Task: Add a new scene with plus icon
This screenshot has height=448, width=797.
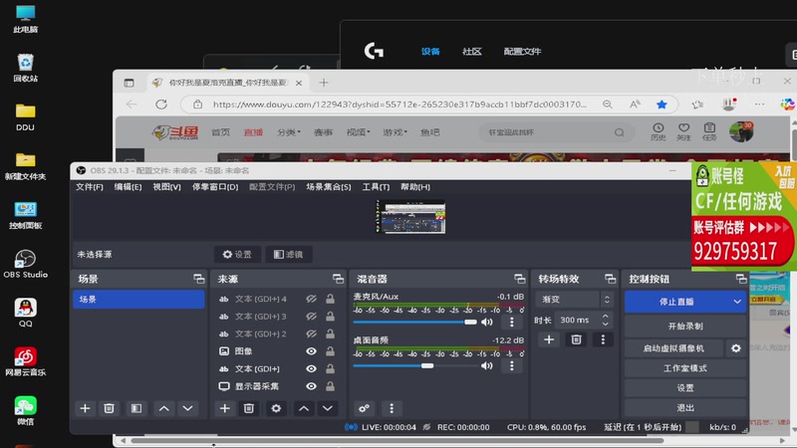Action: click(x=85, y=408)
